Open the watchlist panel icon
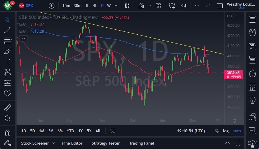259x149 pixels. click(252, 19)
